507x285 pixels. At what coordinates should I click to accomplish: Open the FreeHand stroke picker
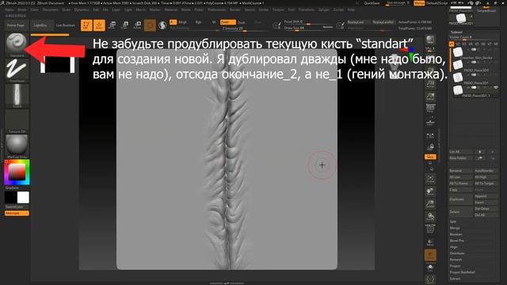click(17, 70)
